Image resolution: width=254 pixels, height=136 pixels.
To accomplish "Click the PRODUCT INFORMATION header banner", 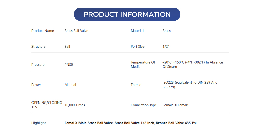I will coord(127,14).
